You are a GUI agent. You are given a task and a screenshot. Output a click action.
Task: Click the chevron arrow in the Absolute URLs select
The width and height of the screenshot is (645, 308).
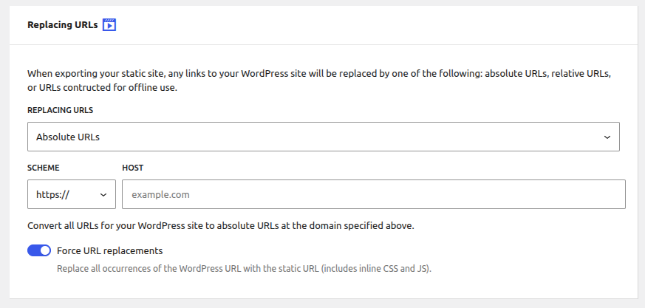click(607, 137)
